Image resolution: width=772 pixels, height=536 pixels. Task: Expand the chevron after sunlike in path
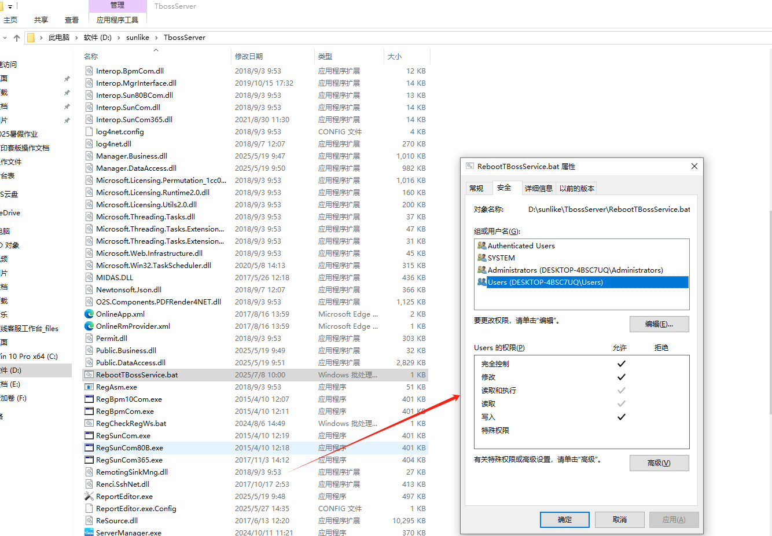click(x=157, y=38)
